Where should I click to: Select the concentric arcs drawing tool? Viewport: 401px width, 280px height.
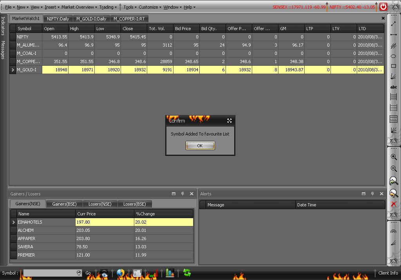(x=393, y=231)
